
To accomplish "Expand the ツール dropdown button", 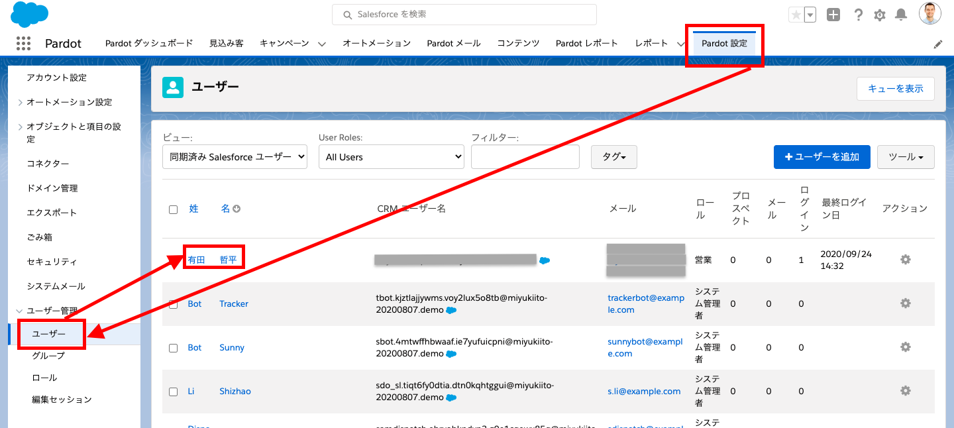I will 906,157.
